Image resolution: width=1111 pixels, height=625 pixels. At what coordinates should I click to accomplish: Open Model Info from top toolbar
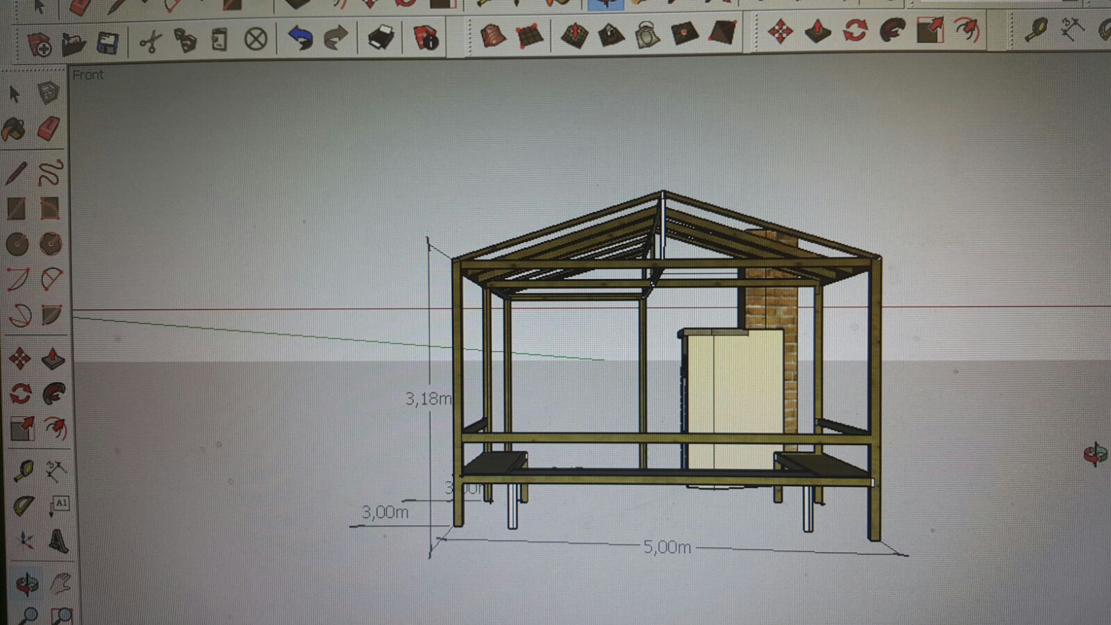coord(426,37)
